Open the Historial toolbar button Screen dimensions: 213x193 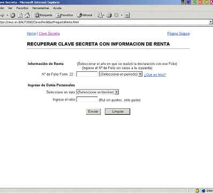click(85, 16)
